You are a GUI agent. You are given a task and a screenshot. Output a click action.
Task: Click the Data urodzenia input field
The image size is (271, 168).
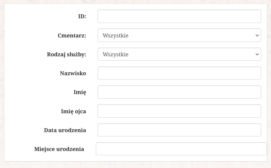[179, 130]
